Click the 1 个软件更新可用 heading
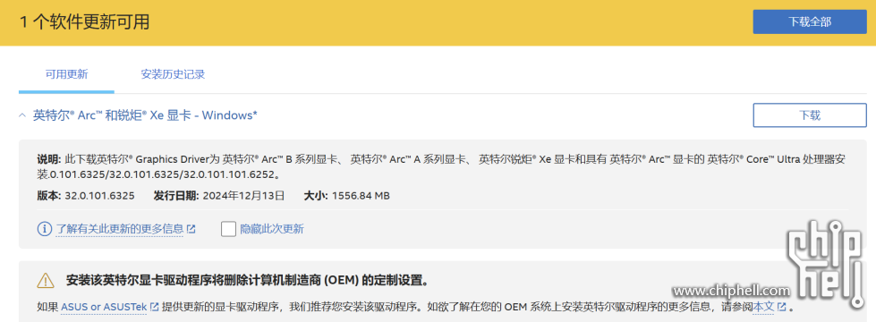 (x=85, y=21)
